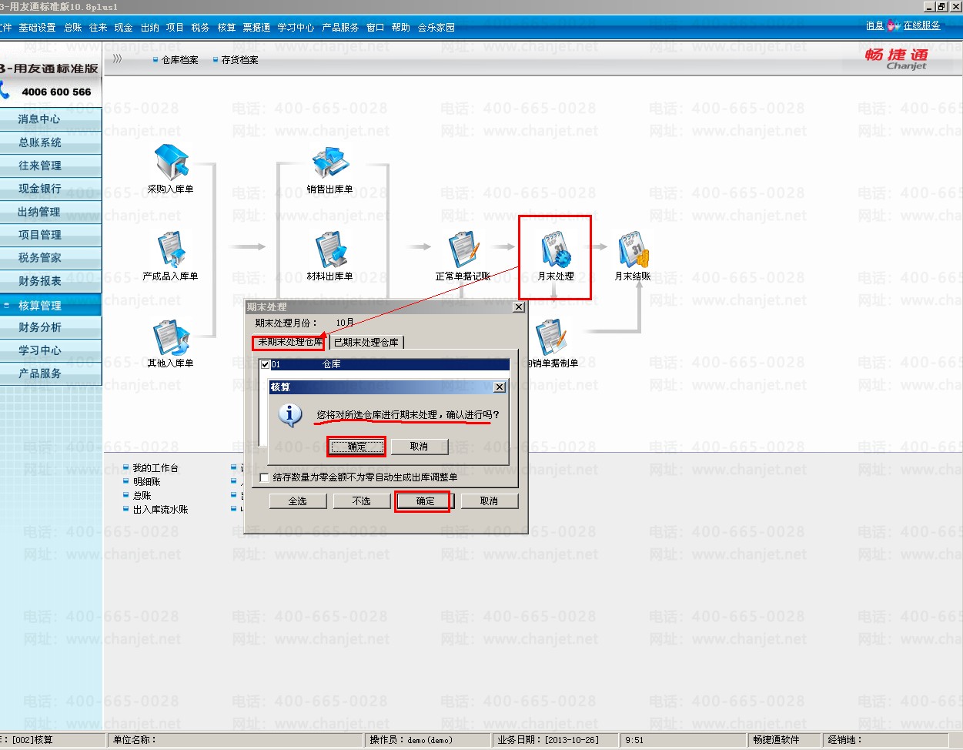Open the 总账 link in bottom list
The height and width of the screenshot is (750, 963).
click(x=142, y=496)
